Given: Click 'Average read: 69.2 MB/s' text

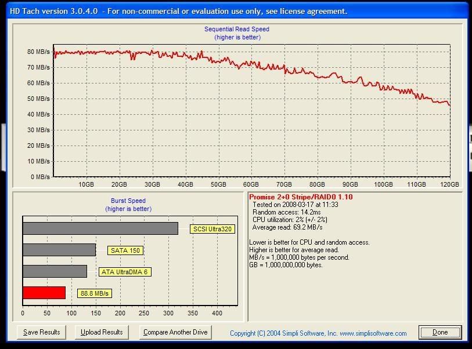Looking at the screenshot, I should click(287, 227).
